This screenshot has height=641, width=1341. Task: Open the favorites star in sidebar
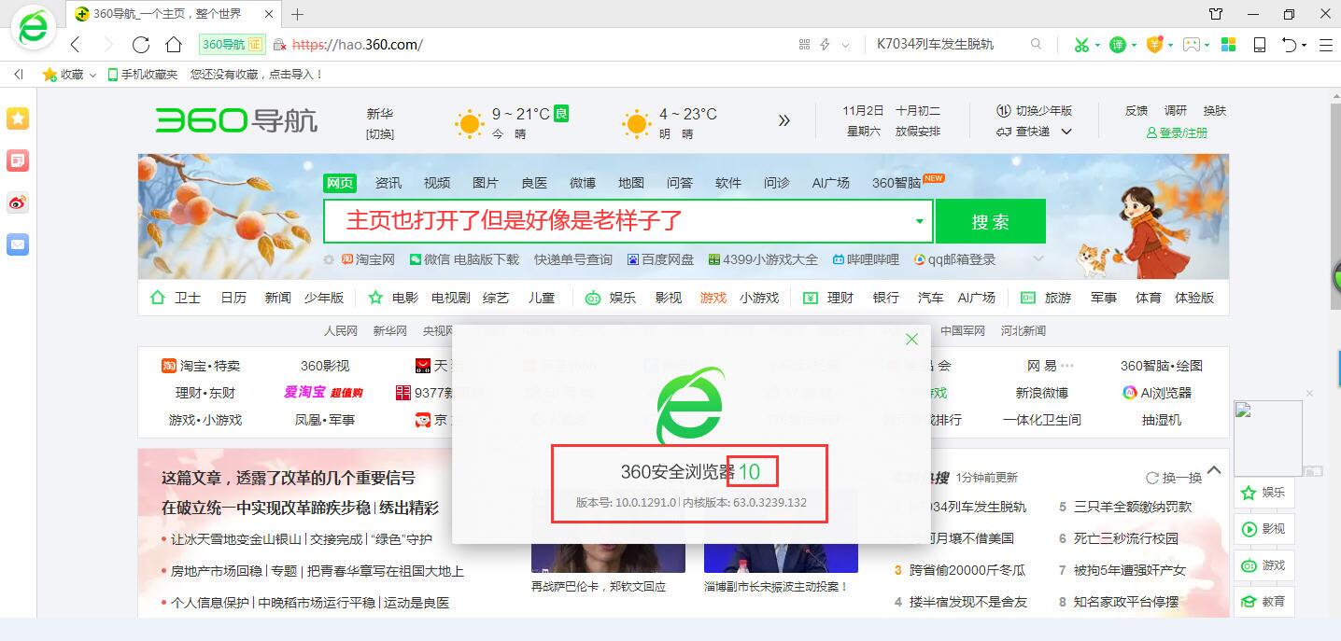tap(18, 118)
